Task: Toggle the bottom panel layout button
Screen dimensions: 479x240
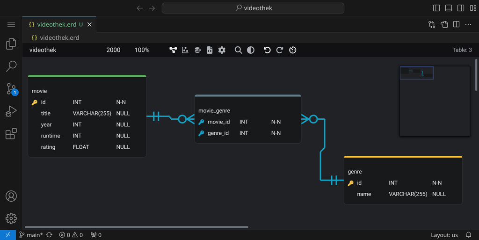Action: click(449, 8)
